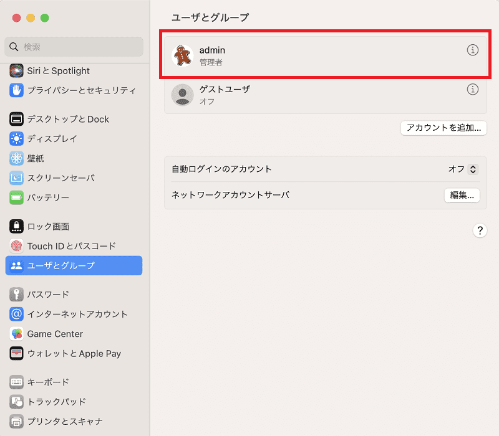Select ユーザとグループ label in sidebar
The image size is (499, 436).
click(61, 266)
